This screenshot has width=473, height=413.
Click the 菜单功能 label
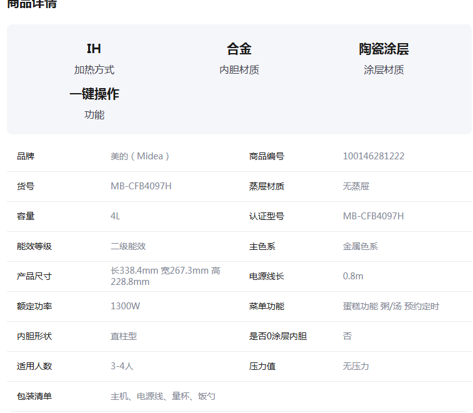coord(267,306)
